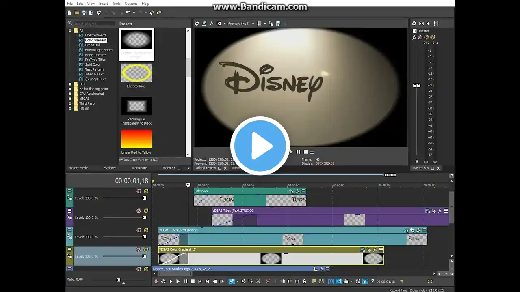Toggle Mute on the Master bus

(426, 37)
